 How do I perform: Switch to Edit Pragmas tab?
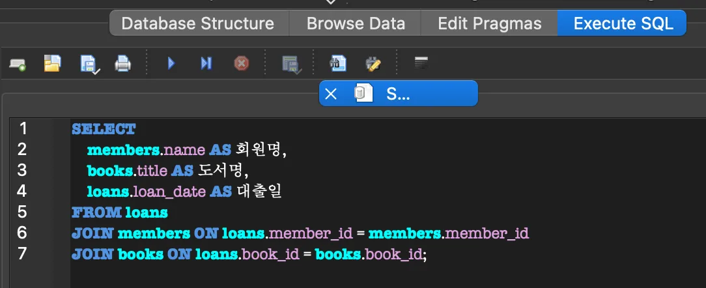(x=489, y=23)
